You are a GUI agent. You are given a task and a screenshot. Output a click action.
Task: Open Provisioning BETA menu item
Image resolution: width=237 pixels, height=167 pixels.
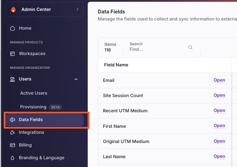click(41, 107)
